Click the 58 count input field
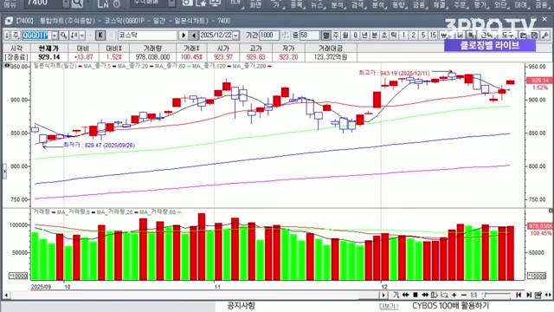This screenshot has height=312, width=554. click(309, 36)
